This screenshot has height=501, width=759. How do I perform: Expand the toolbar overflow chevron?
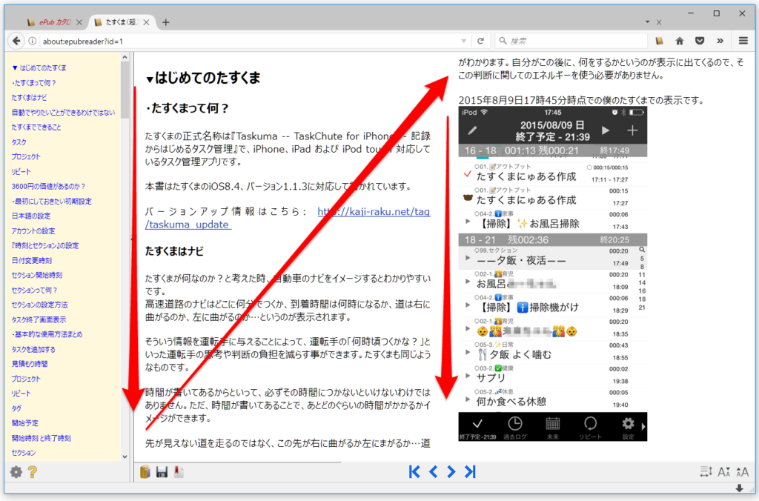tap(720, 41)
